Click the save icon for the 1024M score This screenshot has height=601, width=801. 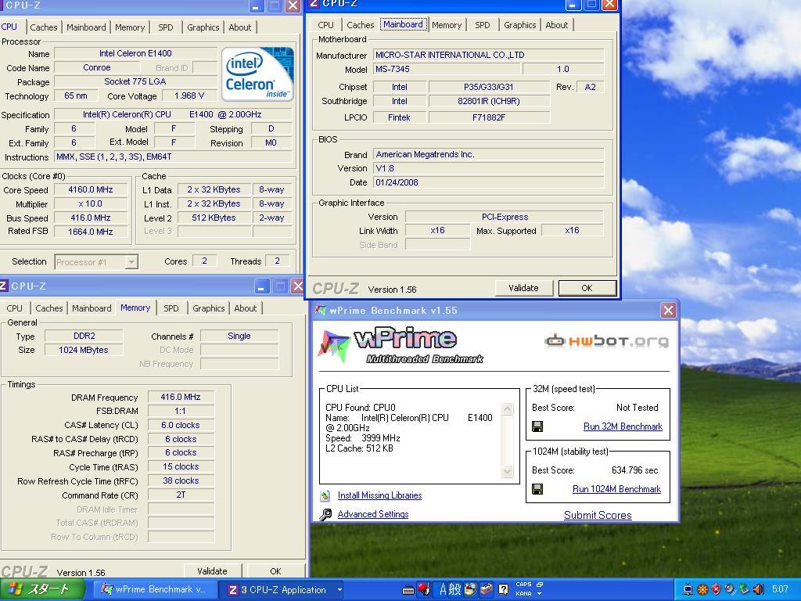point(537,489)
